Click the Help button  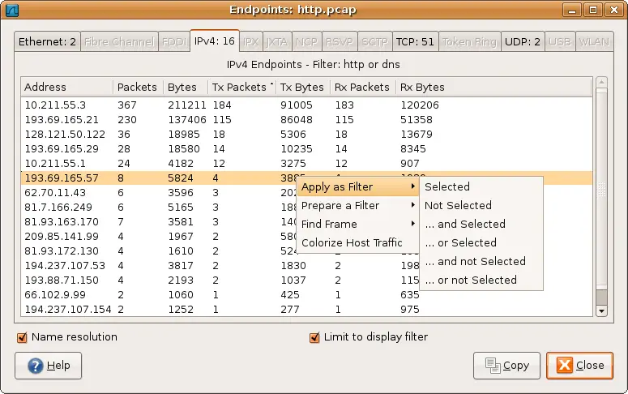click(x=49, y=366)
